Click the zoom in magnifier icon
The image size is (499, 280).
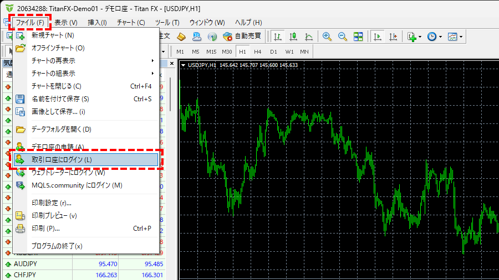tap(327, 37)
